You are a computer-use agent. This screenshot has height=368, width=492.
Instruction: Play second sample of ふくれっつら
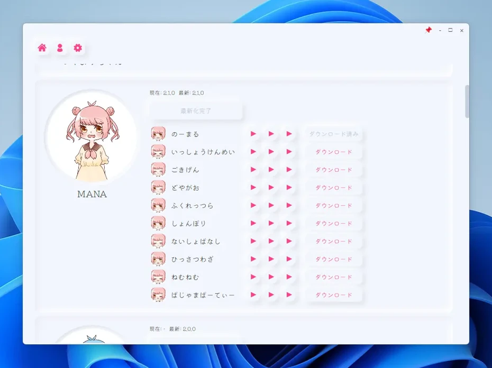pos(271,206)
